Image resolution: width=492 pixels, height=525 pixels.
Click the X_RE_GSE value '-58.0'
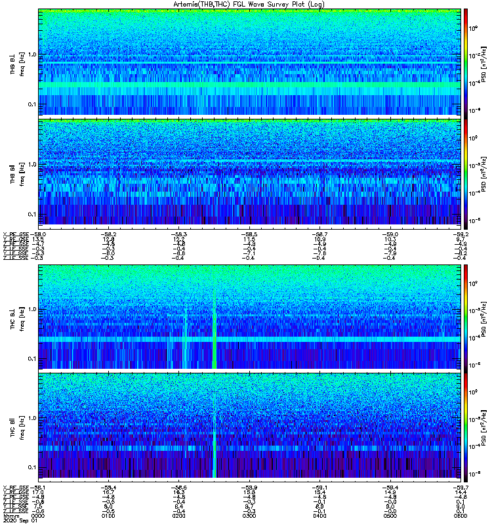click(x=37, y=234)
